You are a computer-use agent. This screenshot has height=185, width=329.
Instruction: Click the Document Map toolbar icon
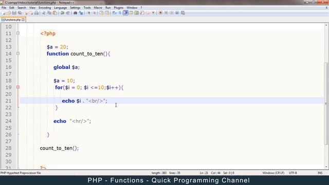(136, 13)
